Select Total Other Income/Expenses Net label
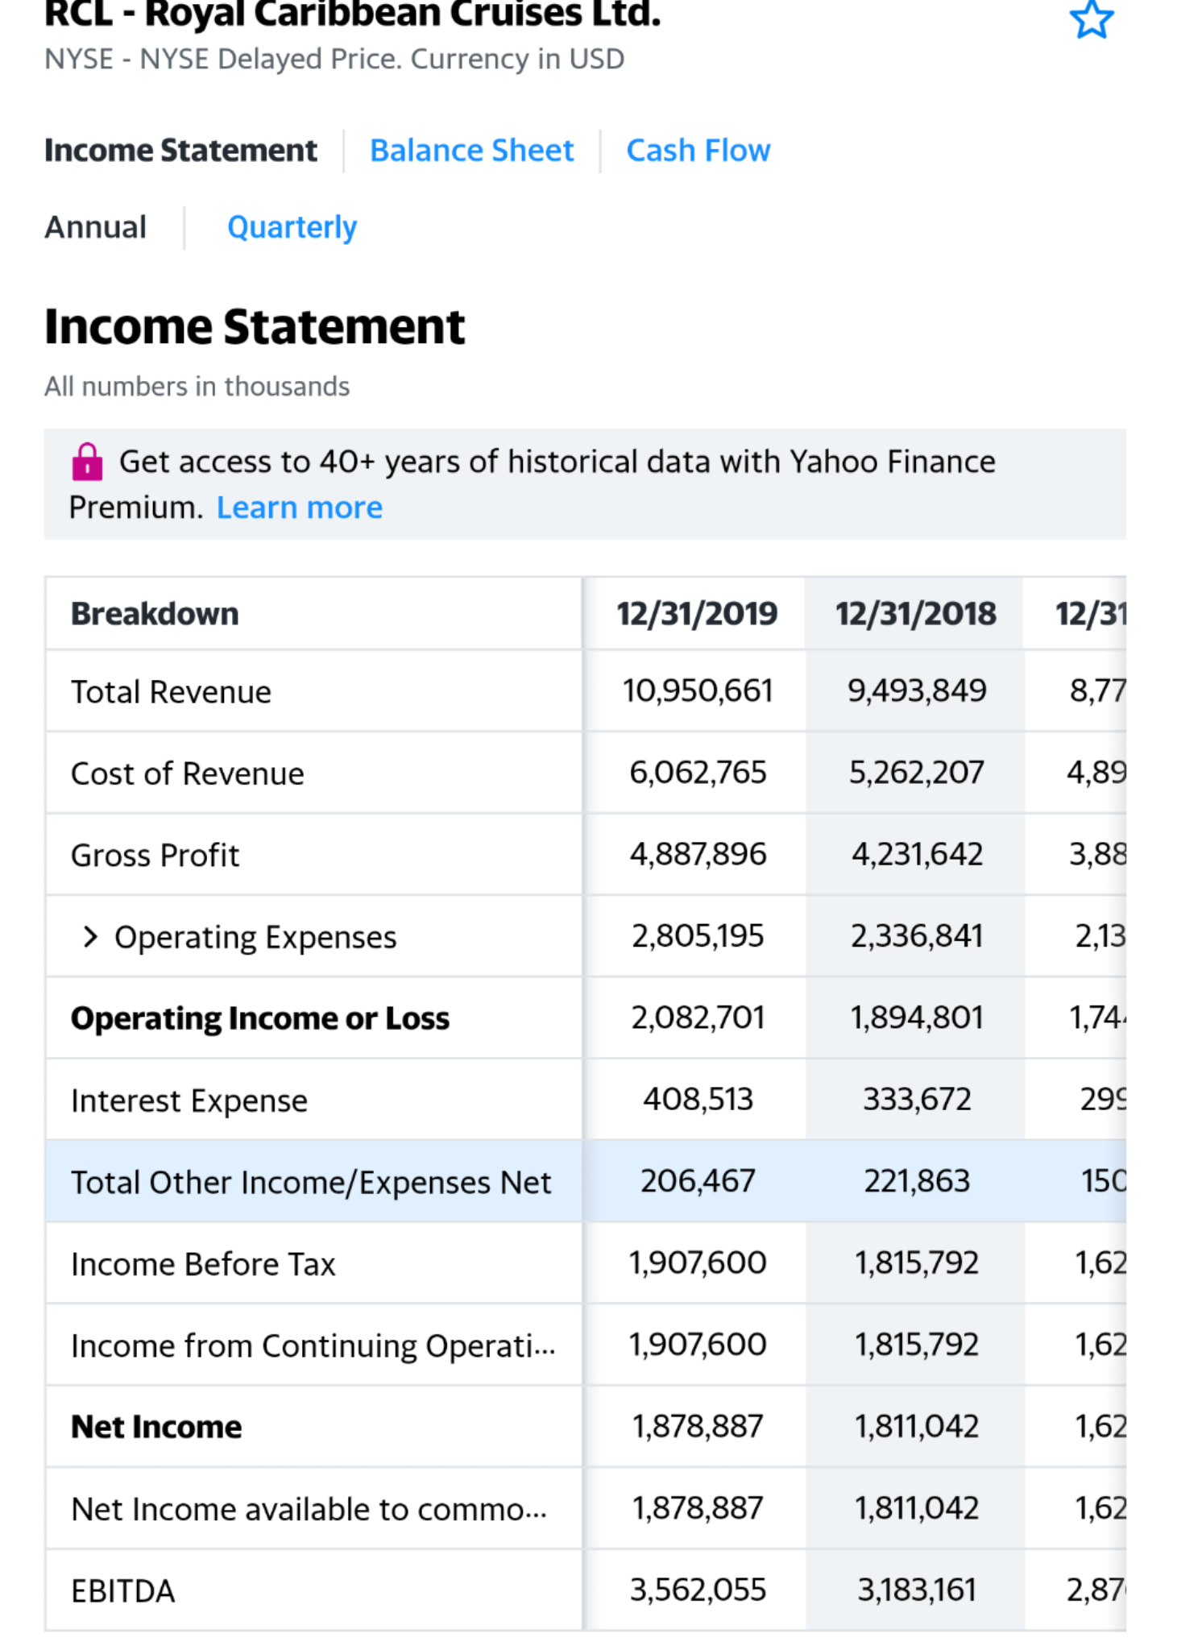The height and width of the screenshot is (1650, 1177). click(311, 1183)
